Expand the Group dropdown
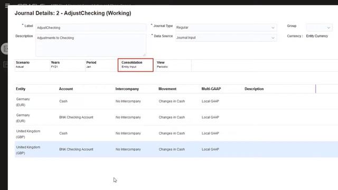The image size is (338, 190). (x=319, y=27)
